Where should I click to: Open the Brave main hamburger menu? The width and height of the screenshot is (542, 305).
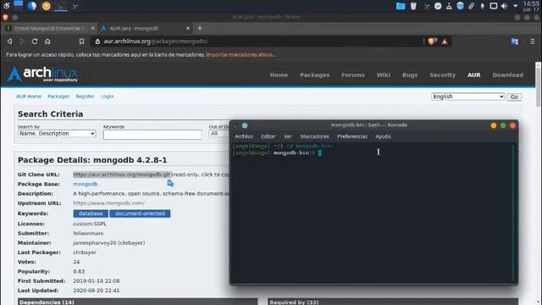tap(533, 42)
